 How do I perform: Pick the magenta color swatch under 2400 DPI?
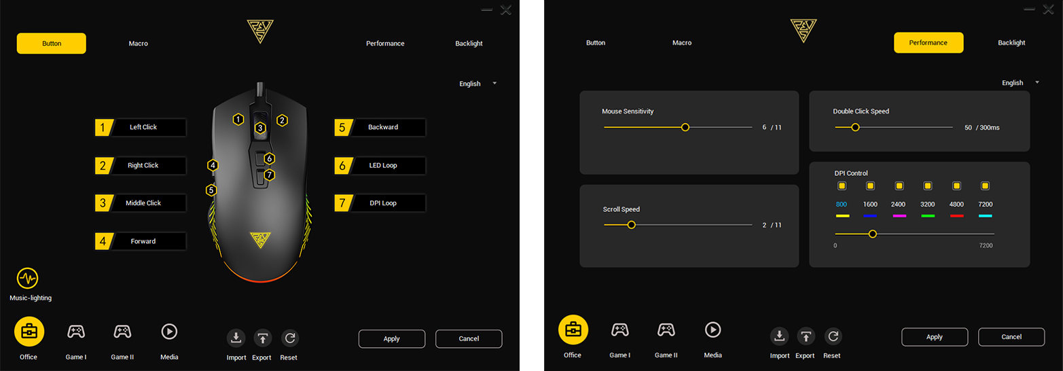[899, 216]
